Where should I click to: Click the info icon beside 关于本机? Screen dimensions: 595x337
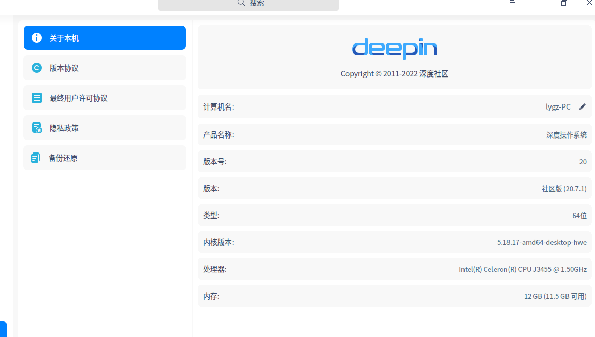pyautogui.click(x=37, y=38)
